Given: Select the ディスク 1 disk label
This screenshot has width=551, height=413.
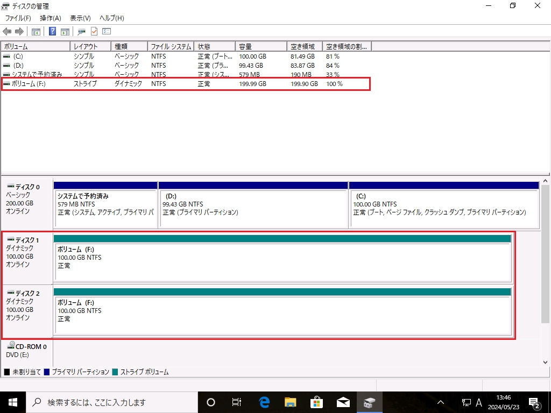Looking at the screenshot, I should click(x=27, y=258).
